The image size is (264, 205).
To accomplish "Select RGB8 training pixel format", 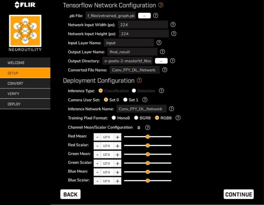I will pyautogui.click(x=157, y=118).
